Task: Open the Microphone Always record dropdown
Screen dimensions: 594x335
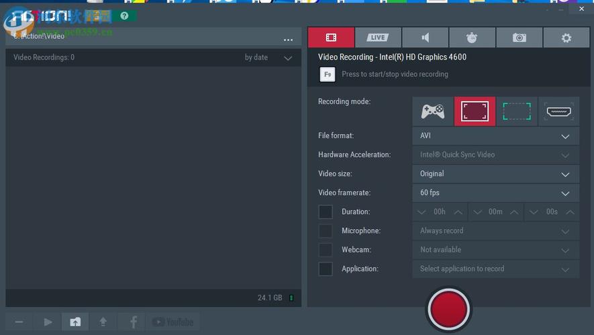Action: pos(495,230)
